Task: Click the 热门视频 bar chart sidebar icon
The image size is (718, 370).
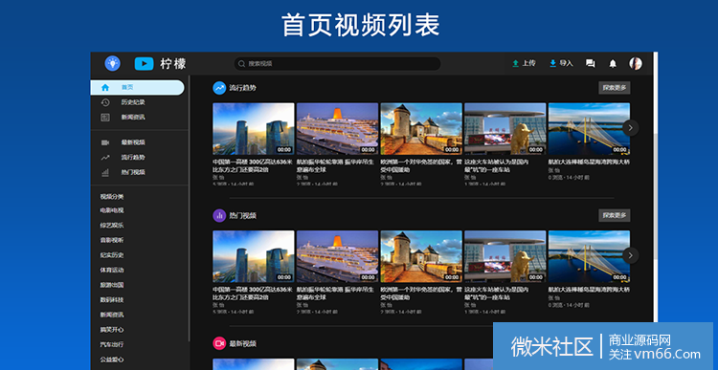Action: 105,172
